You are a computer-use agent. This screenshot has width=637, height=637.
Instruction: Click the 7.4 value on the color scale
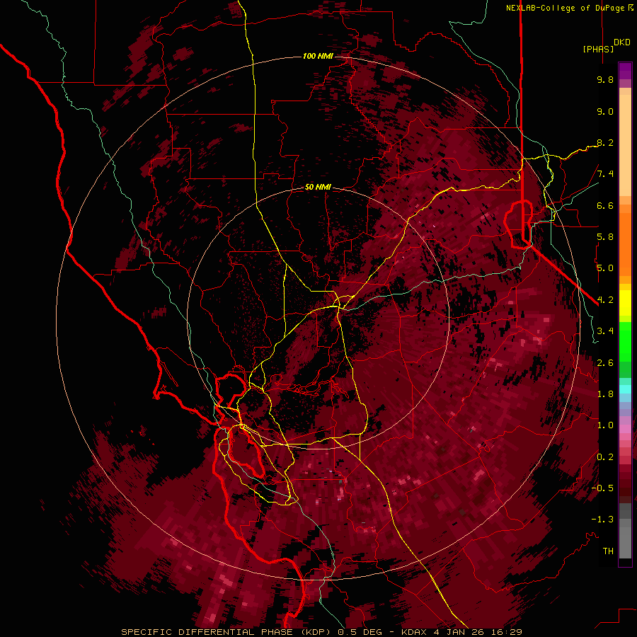coord(605,174)
